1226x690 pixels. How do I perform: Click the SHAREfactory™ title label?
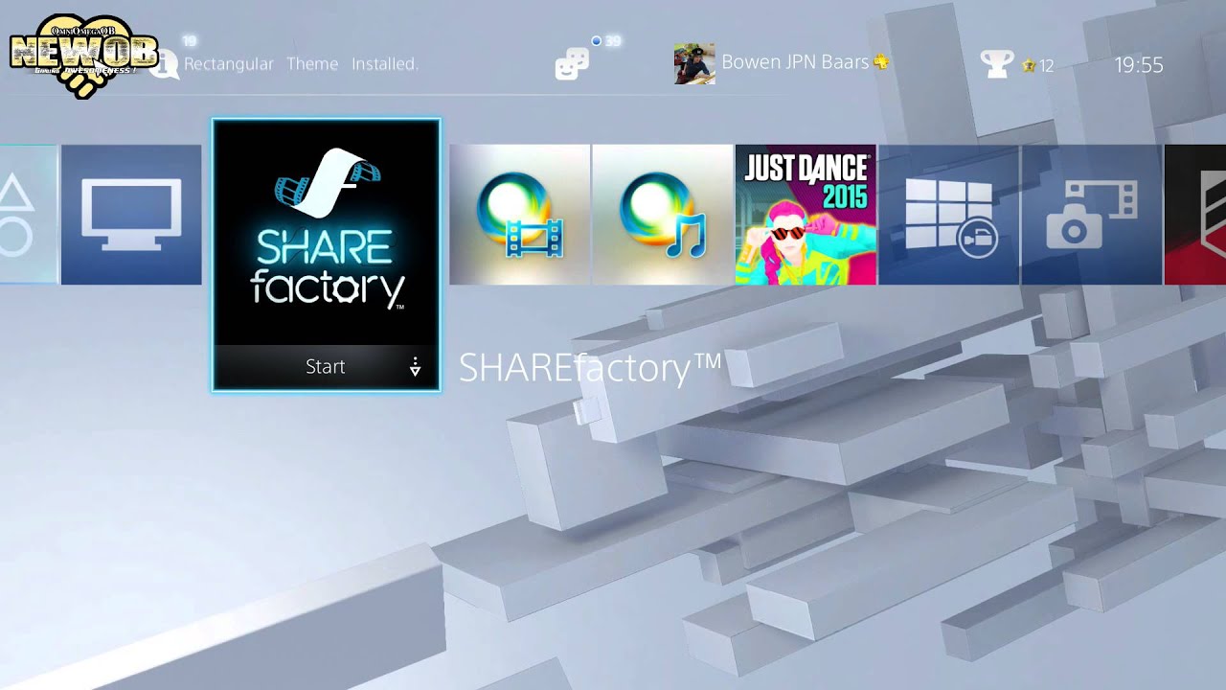pyautogui.click(x=590, y=368)
